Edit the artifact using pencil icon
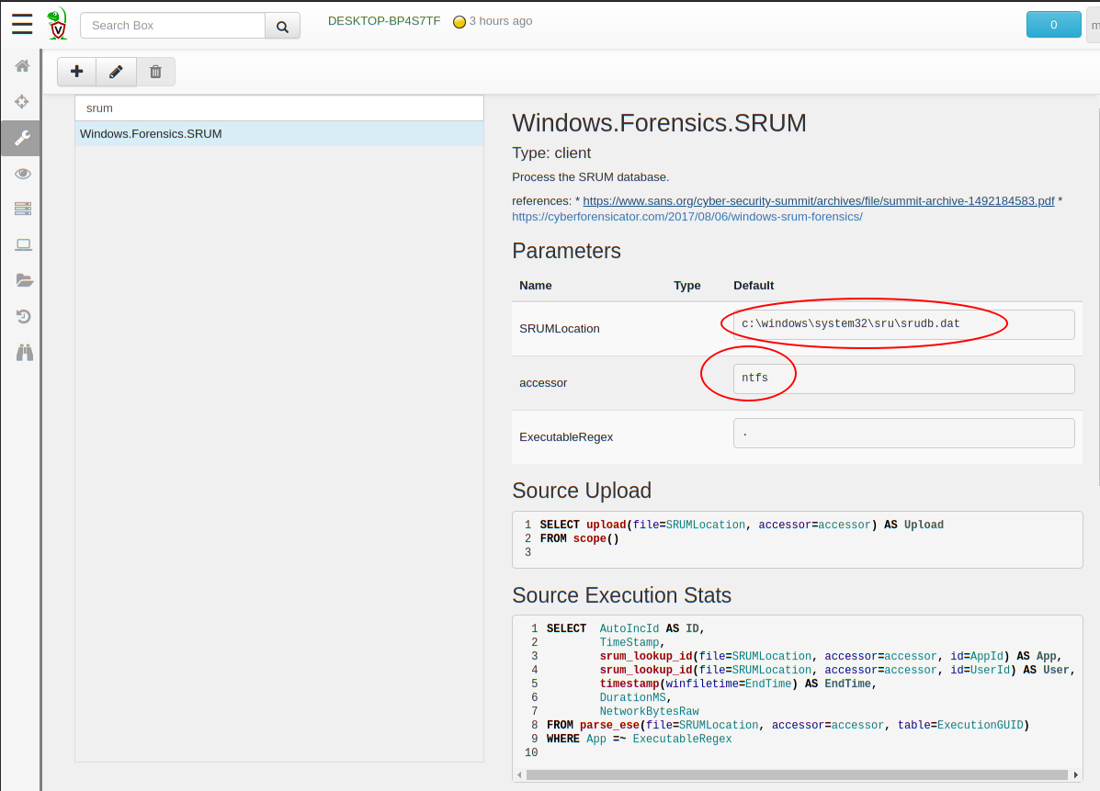Image resolution: width=1100 pixels, height=791 pixels. (116, 72)
